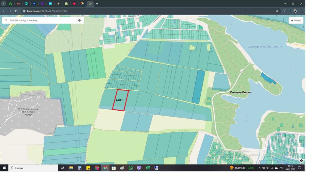The image size is (333, 187).
Task: Select the active kadastr.live tab
Action: [x=90, y=4]
